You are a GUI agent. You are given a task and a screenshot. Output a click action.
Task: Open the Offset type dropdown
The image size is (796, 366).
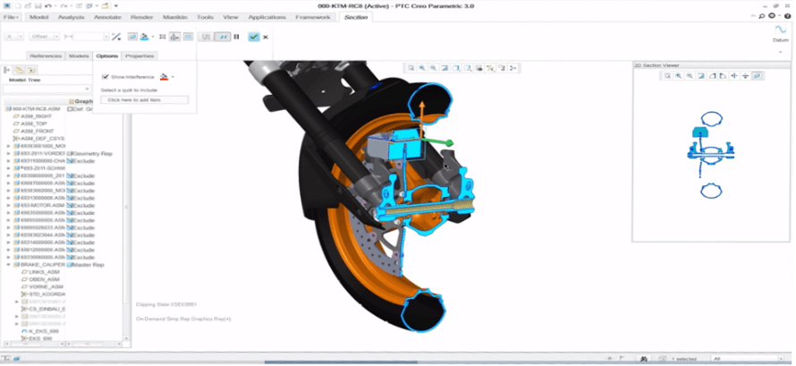coord(56,37)
